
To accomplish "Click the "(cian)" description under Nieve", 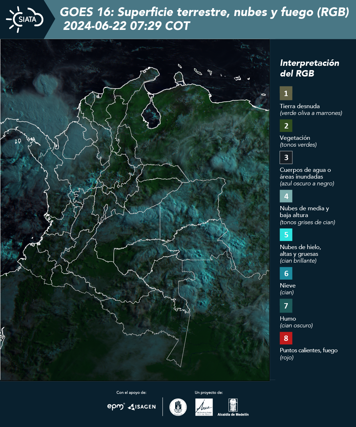I will click(287, 292).
